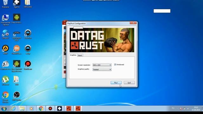
Task: Click the system clock in the tray
Action: coord(196,109)
